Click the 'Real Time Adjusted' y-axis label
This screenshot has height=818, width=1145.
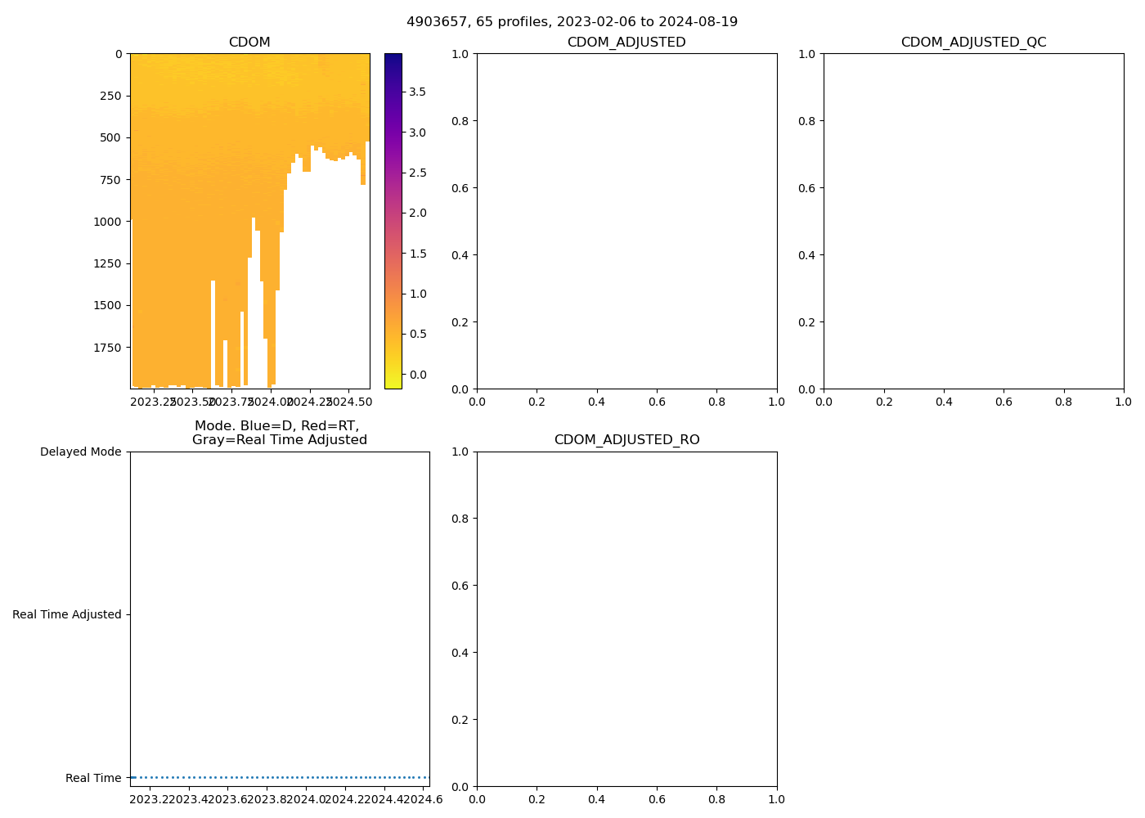tap(67, 614)
